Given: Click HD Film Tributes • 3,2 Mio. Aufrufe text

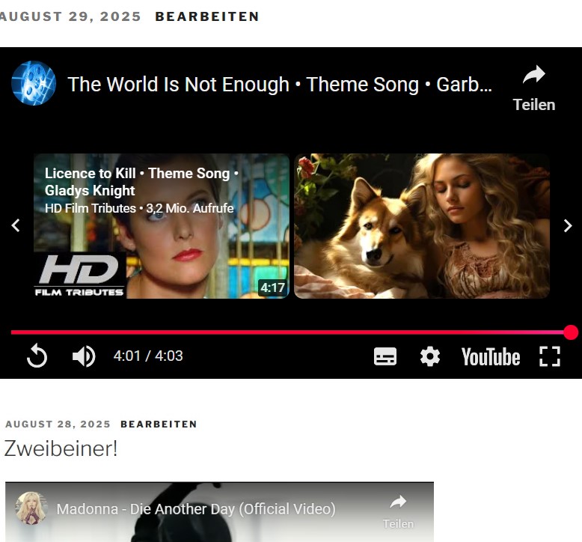Looking at the screenshot, I should click(139, 208).
